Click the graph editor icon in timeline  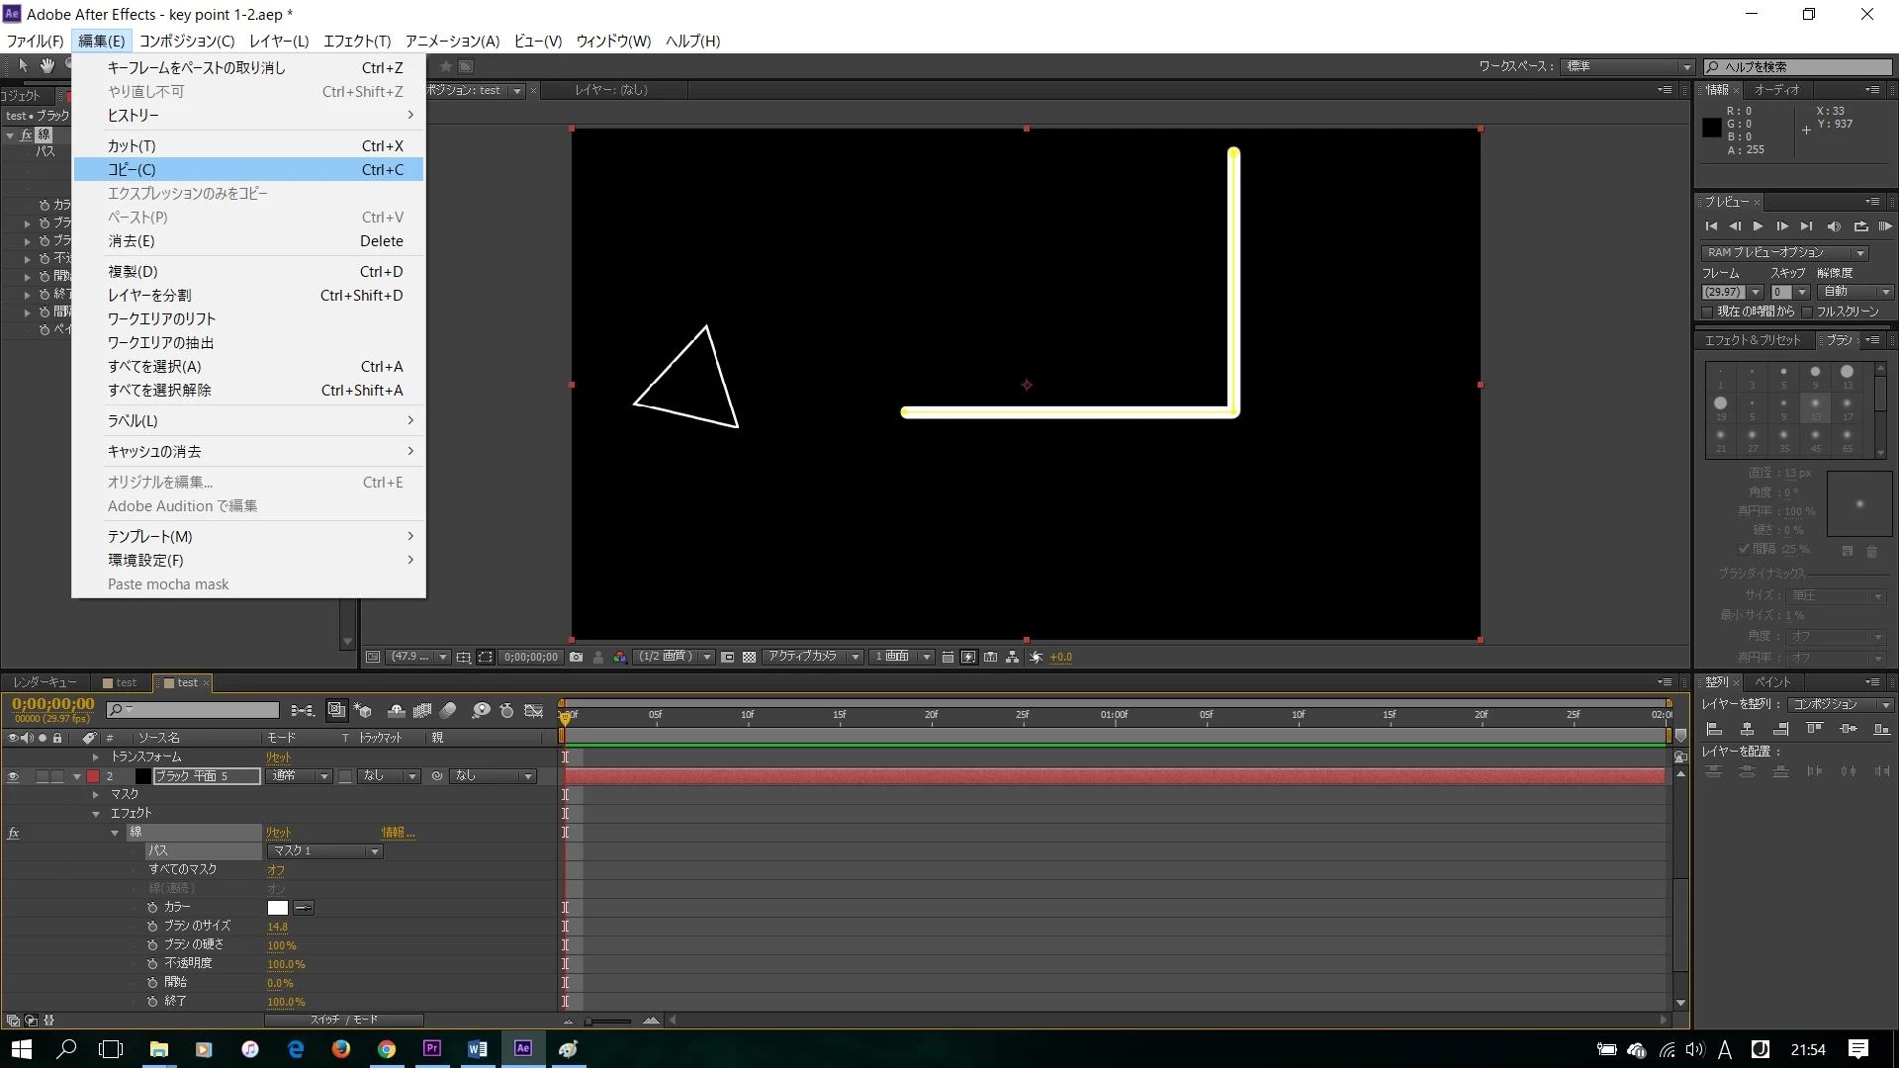(534, 711)
